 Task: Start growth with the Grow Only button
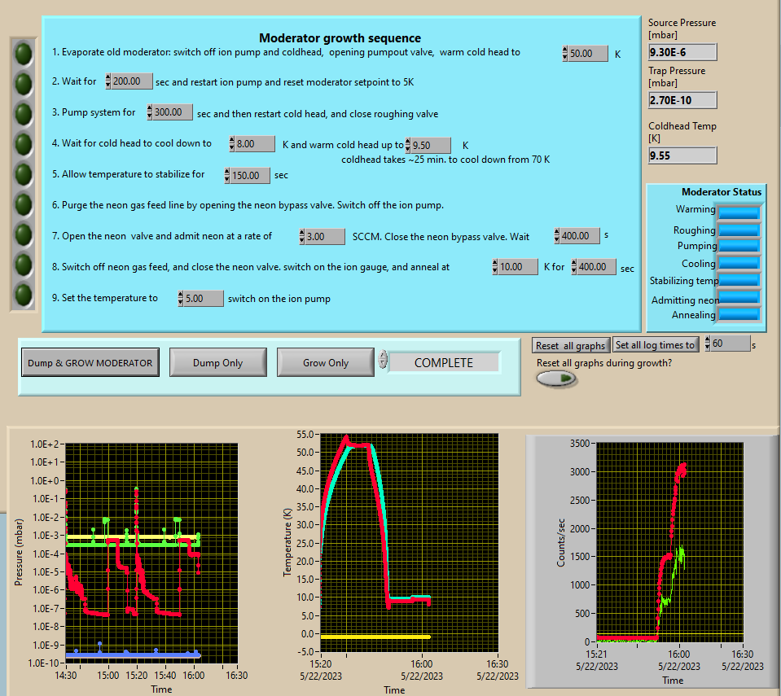pyautogui.click(x=325, y=363)
